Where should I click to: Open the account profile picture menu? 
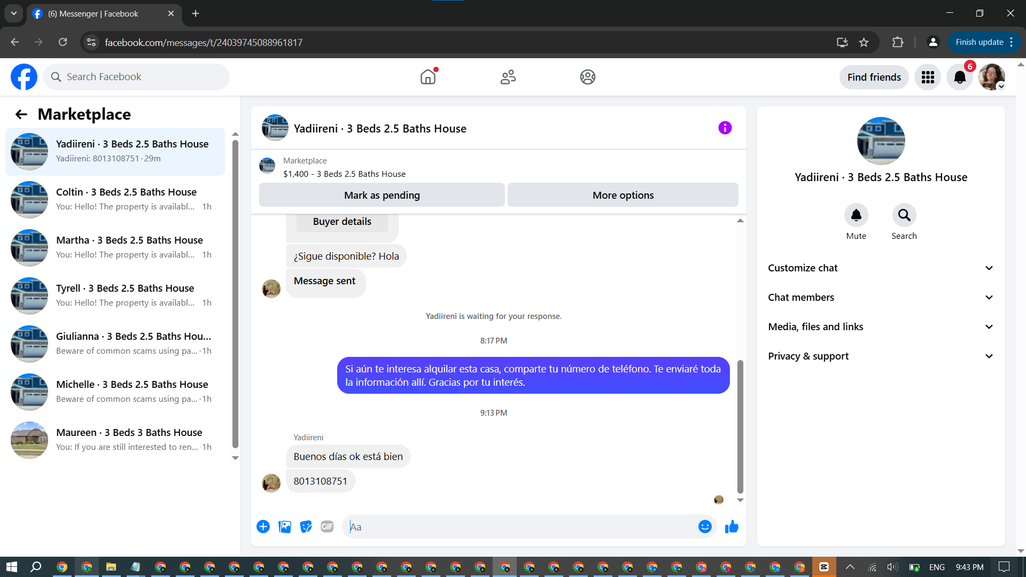click(992, 77)
